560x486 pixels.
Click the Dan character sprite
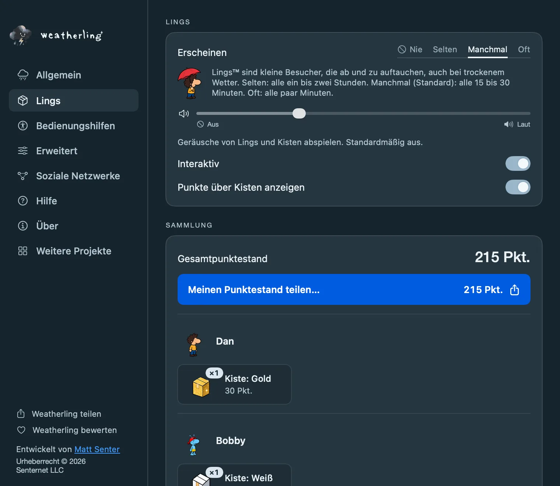pos(193,345)
